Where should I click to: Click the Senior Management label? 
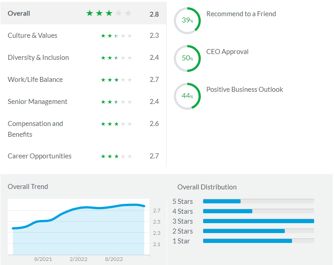click(37, 102)
